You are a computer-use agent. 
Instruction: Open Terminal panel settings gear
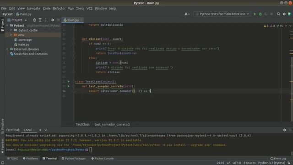point(285,130)
